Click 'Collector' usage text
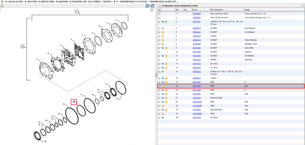 click(x=248, y=52)
